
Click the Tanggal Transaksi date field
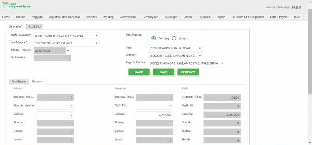point(50,51)
